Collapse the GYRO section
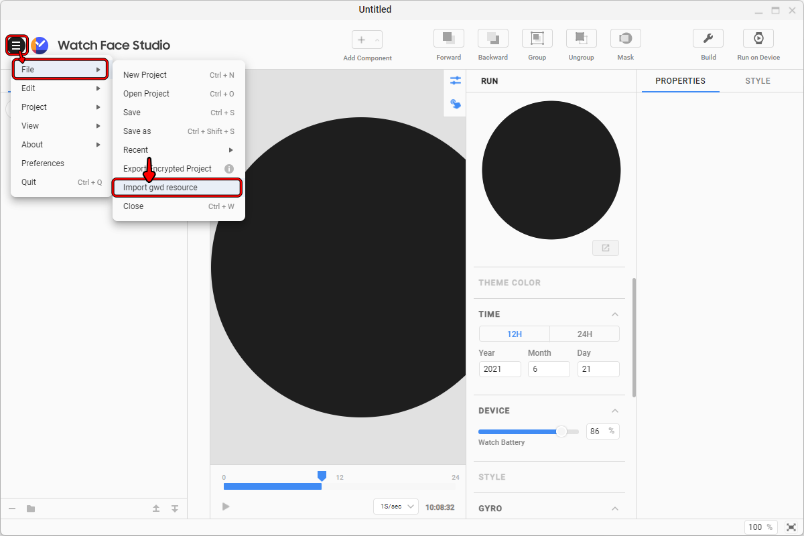 tap(615, 509)
